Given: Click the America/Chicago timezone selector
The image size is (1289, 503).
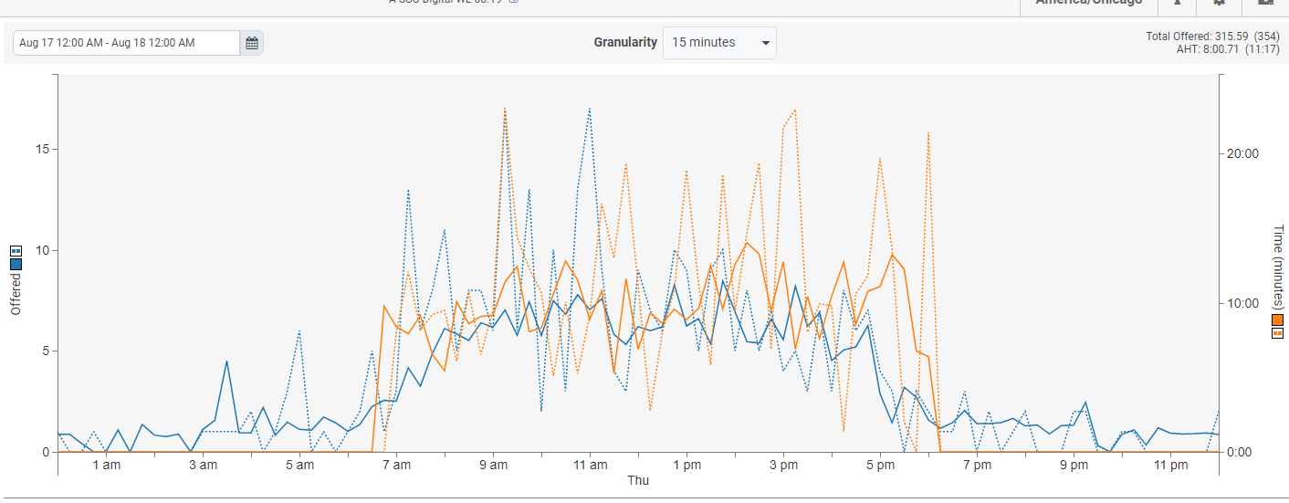Looking at the screenshot, I should (1088, 4).
